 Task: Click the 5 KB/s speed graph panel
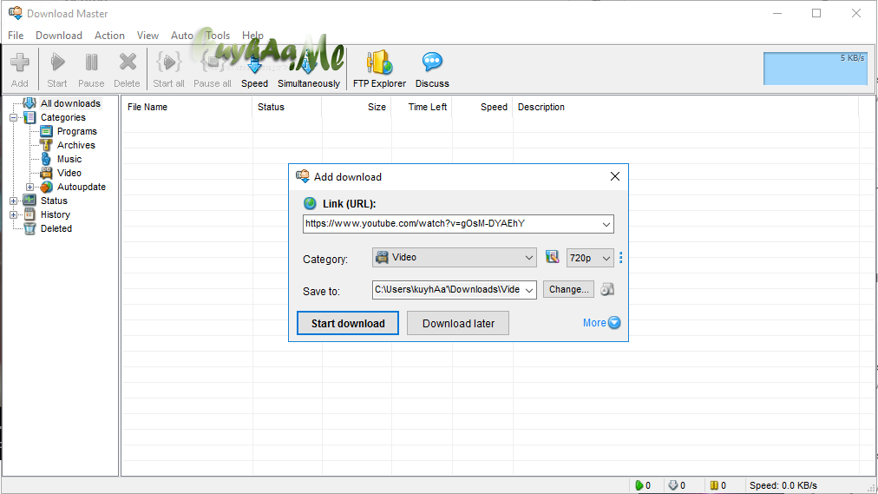(816, 69)
